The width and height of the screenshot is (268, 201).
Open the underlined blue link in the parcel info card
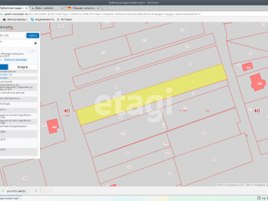[x=15, y=59]
